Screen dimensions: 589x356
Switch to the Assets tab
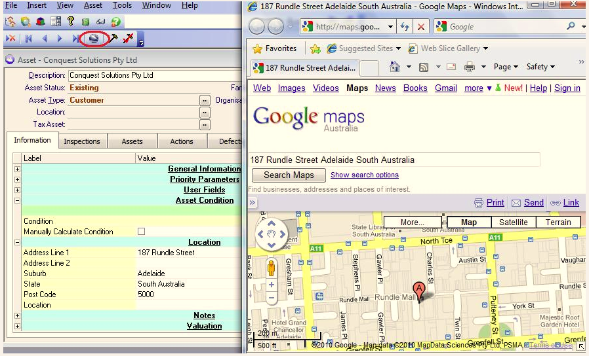132,141
